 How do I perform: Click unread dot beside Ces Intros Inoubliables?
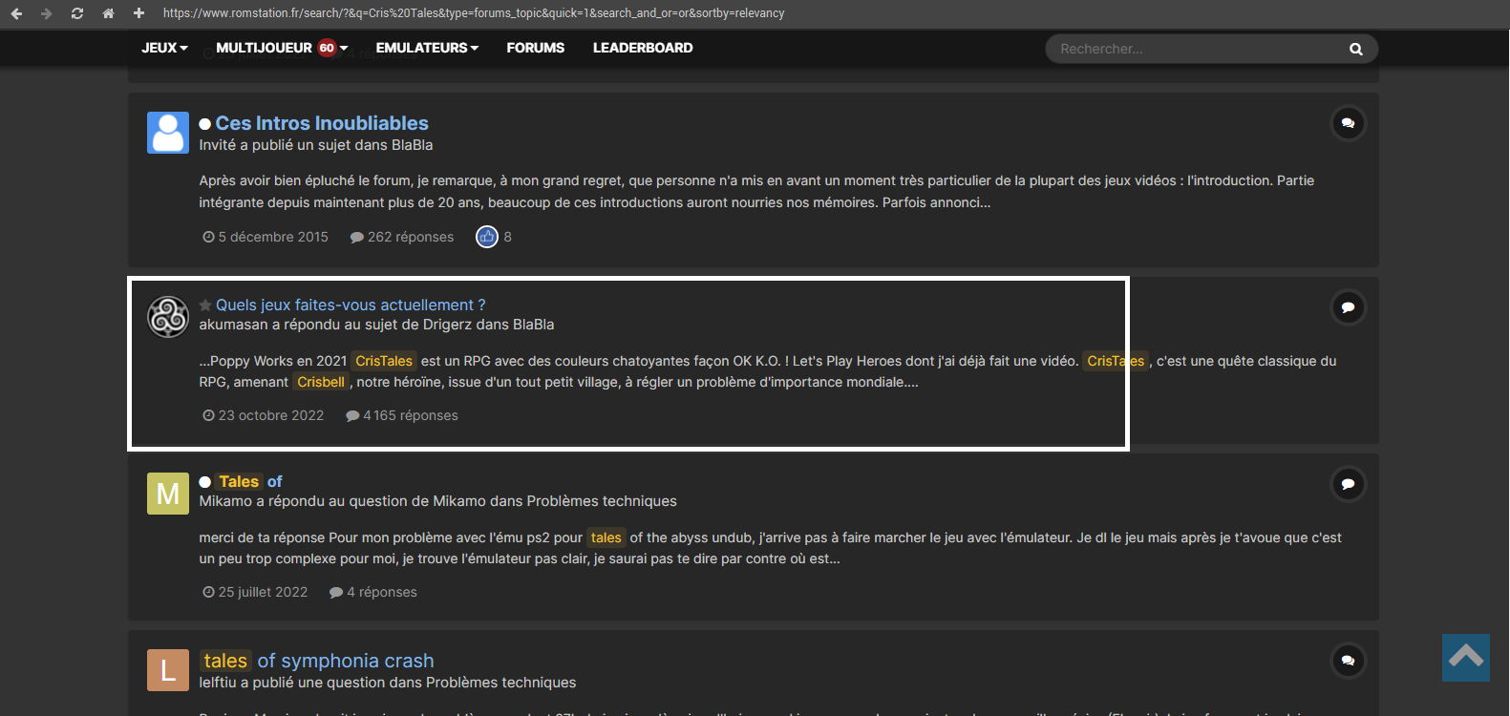204,124
